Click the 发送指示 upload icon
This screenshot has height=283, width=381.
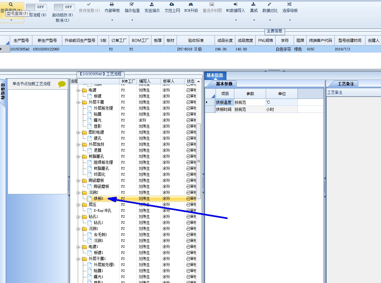(x=152, y=4)
